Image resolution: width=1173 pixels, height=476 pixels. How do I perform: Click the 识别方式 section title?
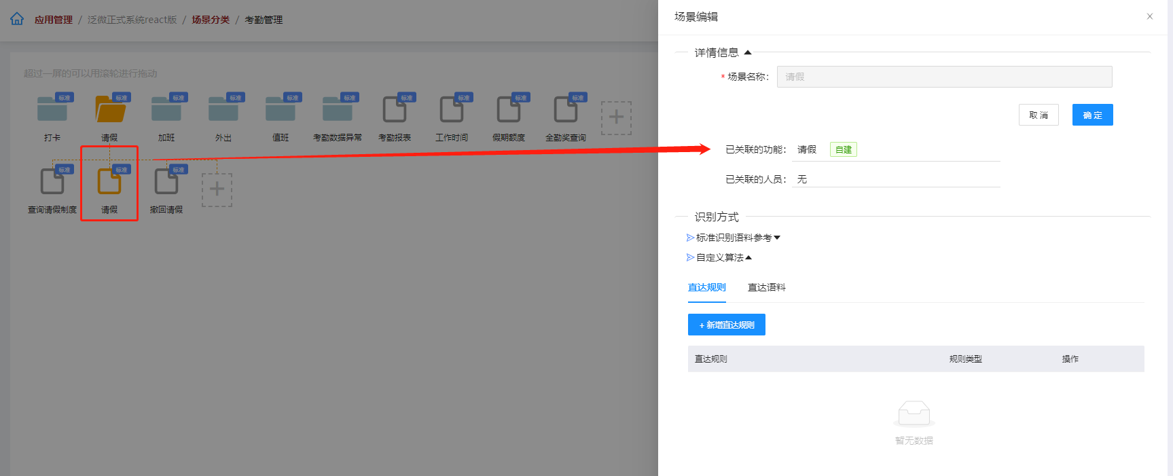point(716,217)
